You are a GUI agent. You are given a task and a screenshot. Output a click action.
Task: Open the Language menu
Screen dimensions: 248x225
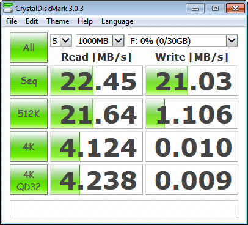tap(117, 21)
